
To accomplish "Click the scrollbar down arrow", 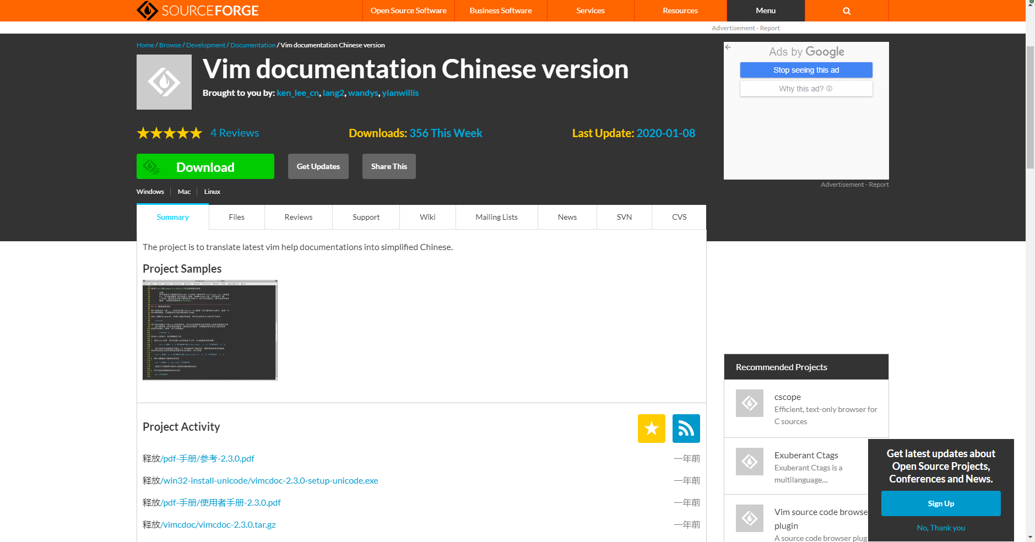I will [x=1030, y=537].
